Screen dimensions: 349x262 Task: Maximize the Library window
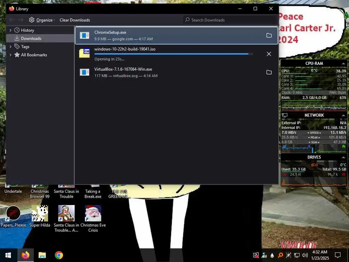[255, 9]
